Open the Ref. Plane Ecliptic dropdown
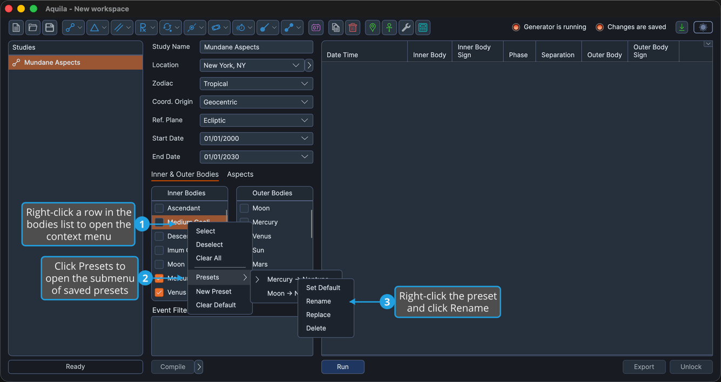Image resolution: width=721 pixels, height=382 pixels. point(257,120)
